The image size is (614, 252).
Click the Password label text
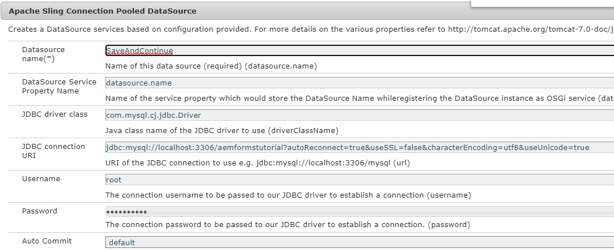tap(40, 211)
